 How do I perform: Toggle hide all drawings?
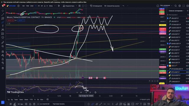coord(3,63)
